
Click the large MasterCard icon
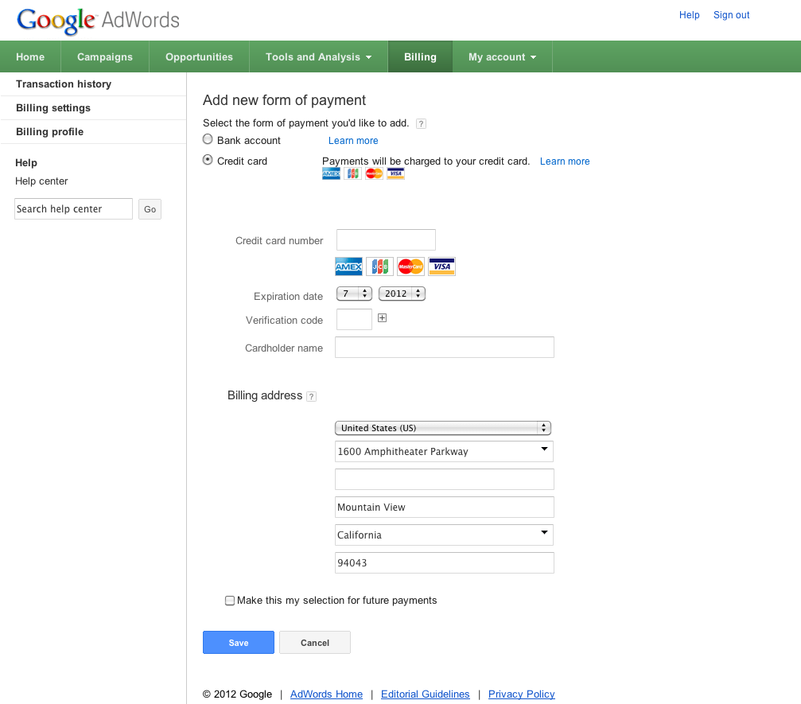[x=410, y=266]
